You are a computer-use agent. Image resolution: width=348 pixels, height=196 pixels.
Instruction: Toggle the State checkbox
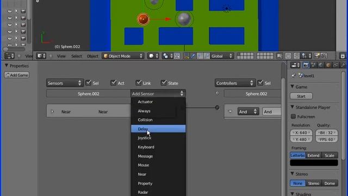click(x=164, y=83)
